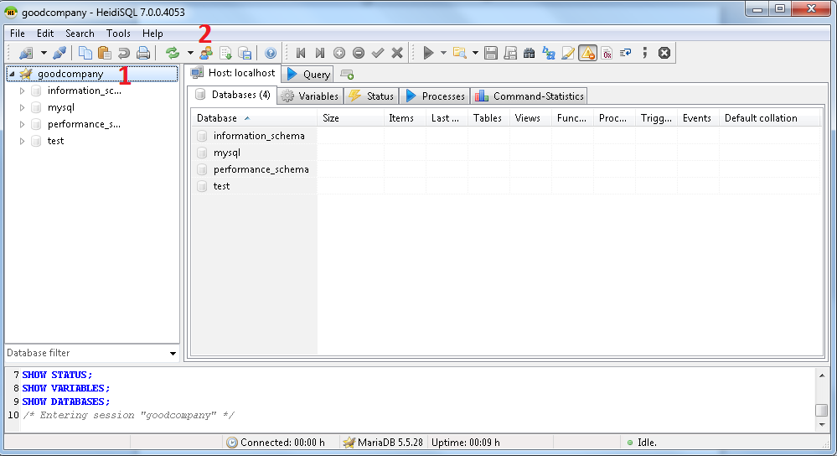Open the File menu

18,33
